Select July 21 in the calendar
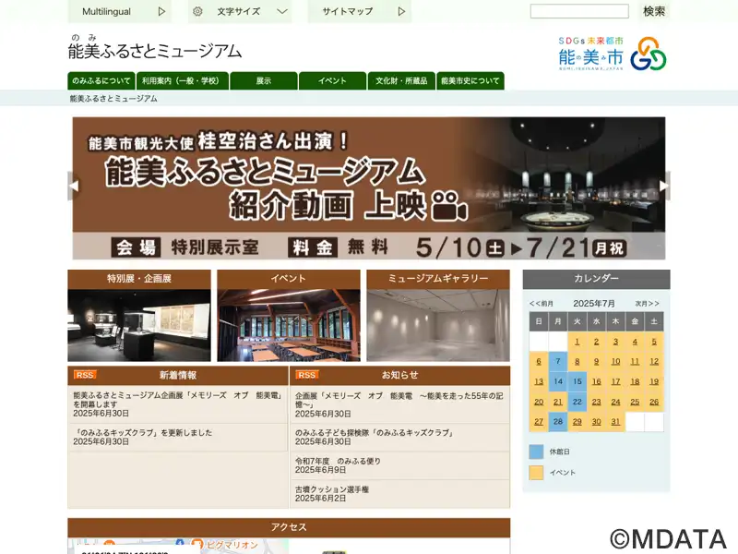738x554 pixels. (x=558, y=403)
